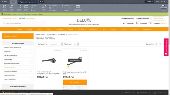
Task: Switch to the Администрирование tab
Action: click(x=28, y=2)
